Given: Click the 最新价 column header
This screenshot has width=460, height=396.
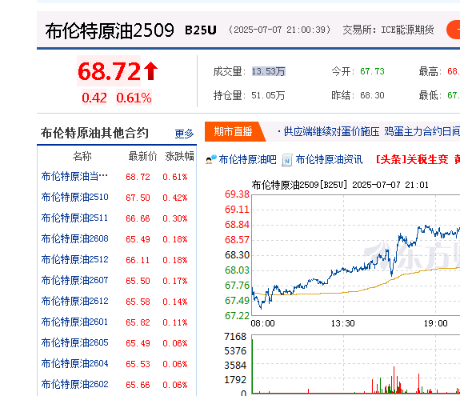Looking at the screenshot, I should tap(142, 156).
